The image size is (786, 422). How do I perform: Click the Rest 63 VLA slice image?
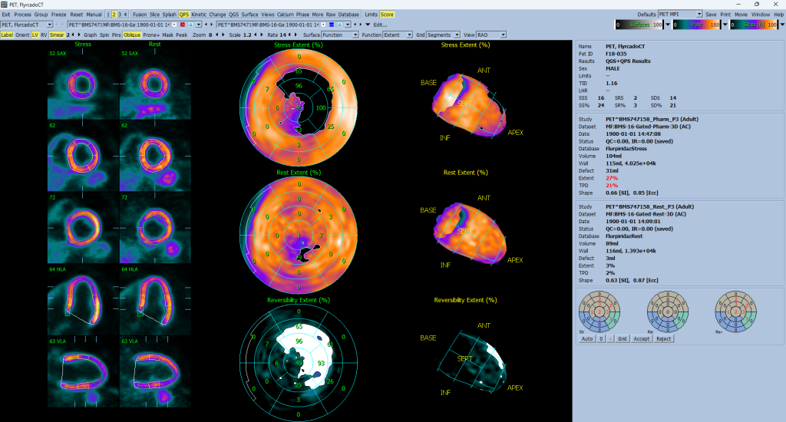[155, 372]
